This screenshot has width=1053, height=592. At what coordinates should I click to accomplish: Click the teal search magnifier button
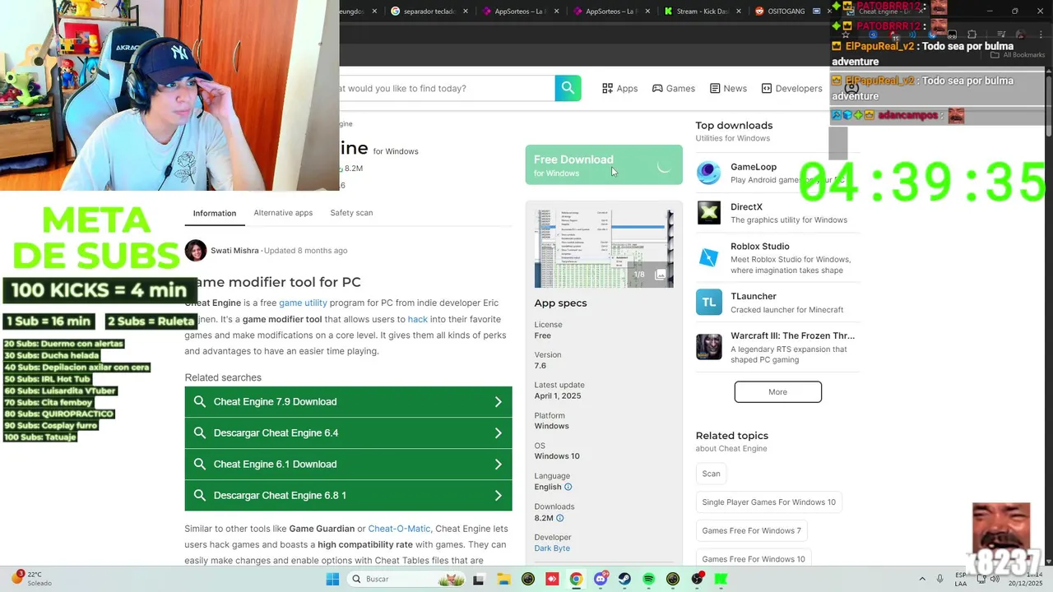point(568,88)
